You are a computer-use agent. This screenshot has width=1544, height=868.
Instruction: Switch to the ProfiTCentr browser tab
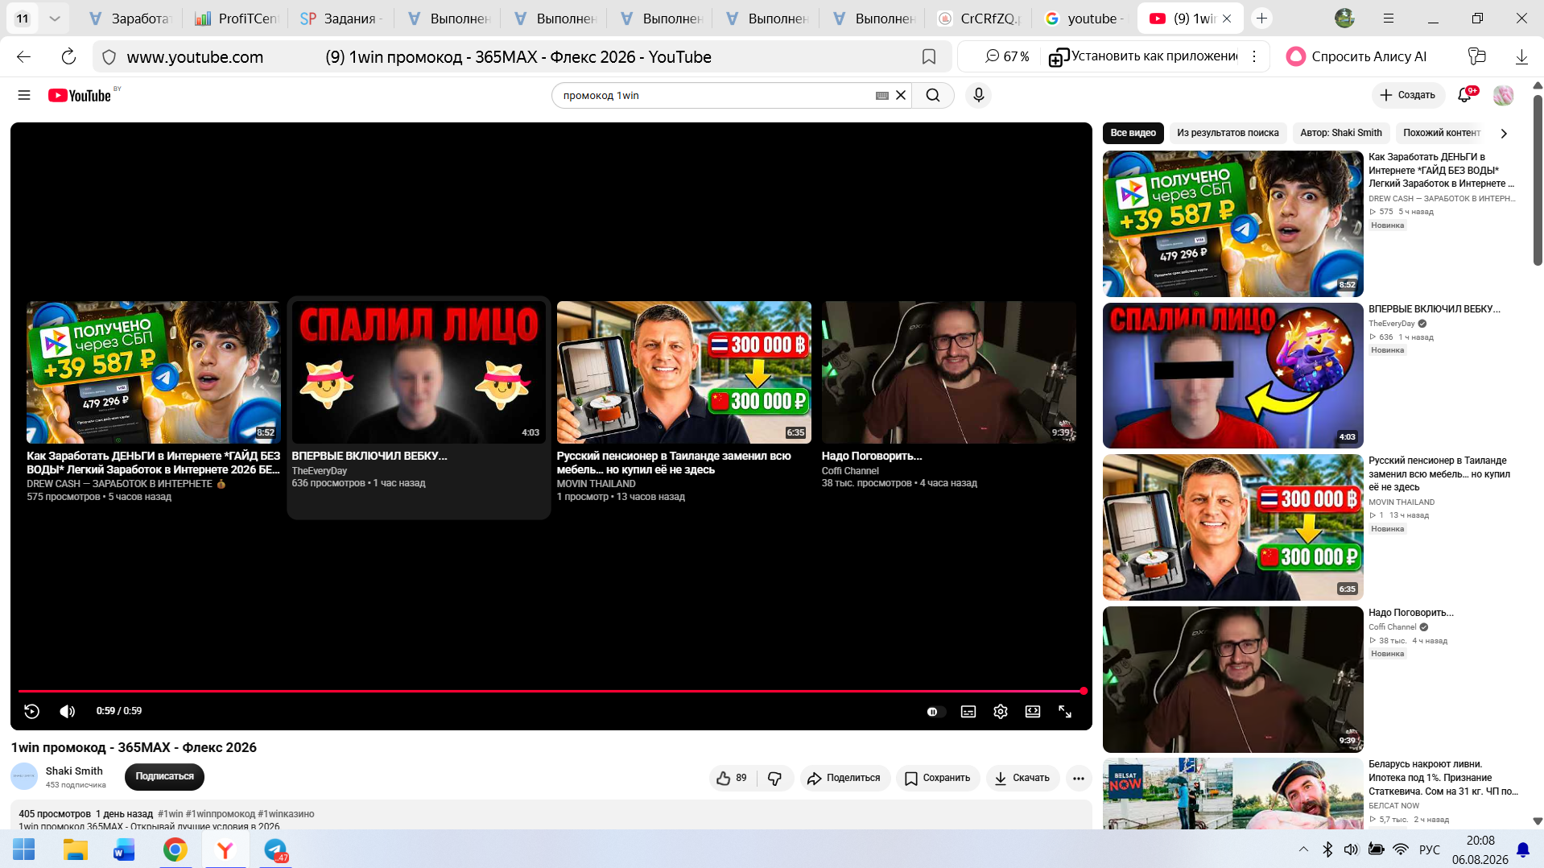(x=237, y=19)
